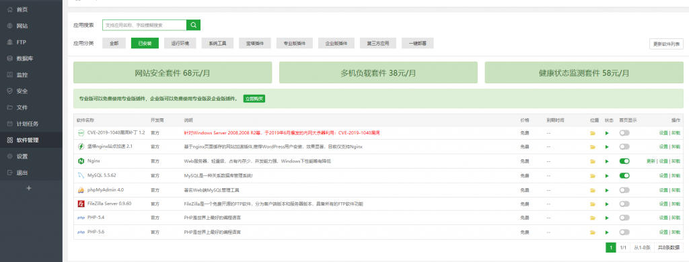
Task: Click 更新 link in Nginx row
Action: point(651,161)
